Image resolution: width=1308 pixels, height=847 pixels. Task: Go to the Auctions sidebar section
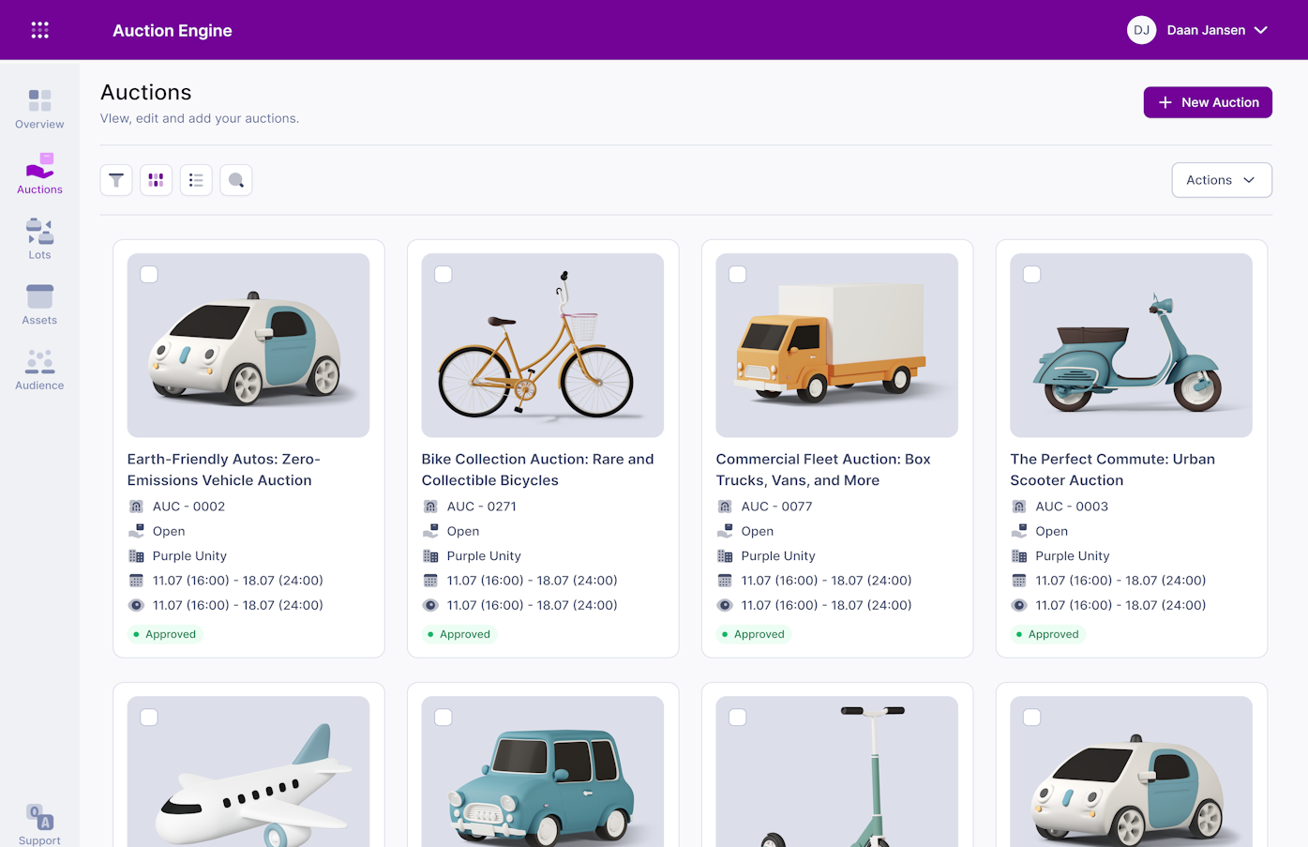(x=39, y=174)
